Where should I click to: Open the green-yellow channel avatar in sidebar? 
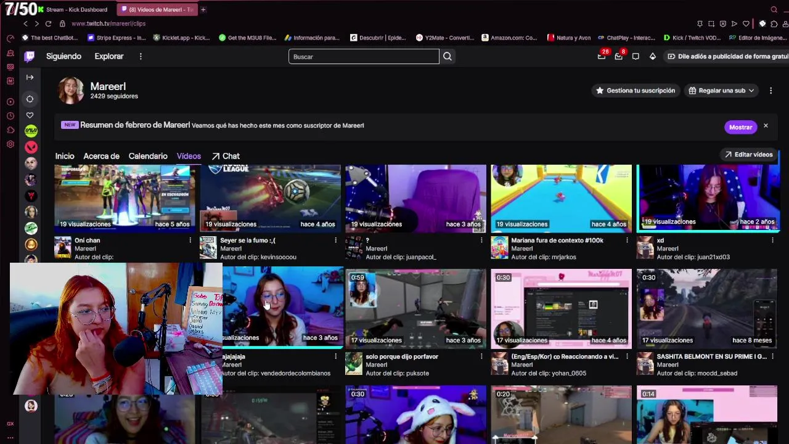coord(31,131)
